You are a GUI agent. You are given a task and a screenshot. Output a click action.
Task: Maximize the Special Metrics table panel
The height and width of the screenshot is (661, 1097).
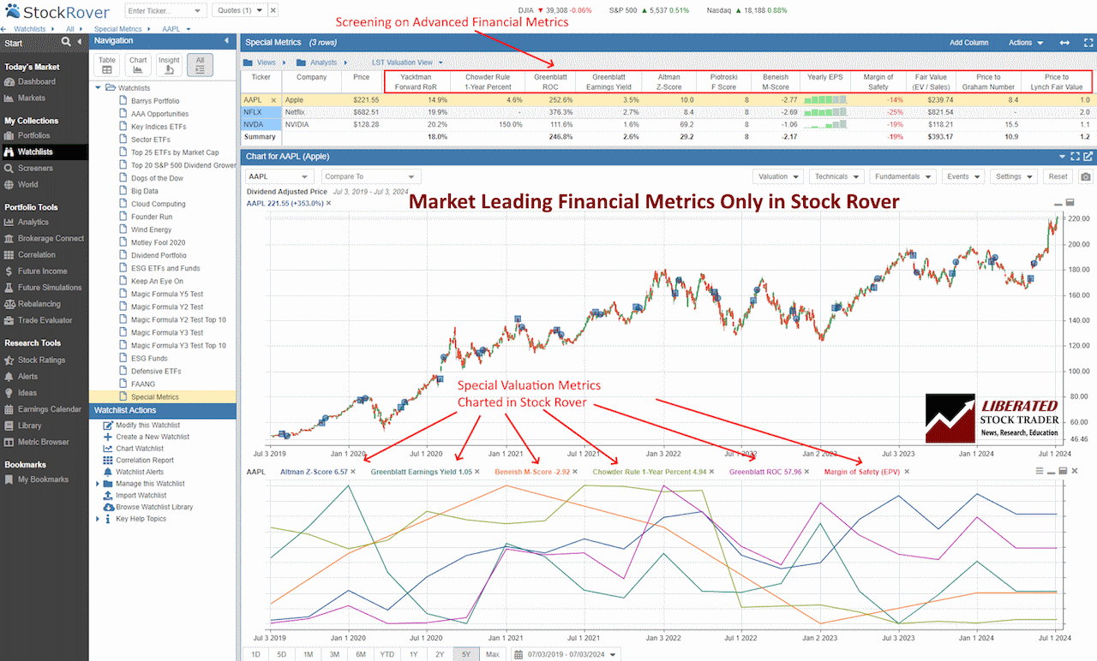1087,42
